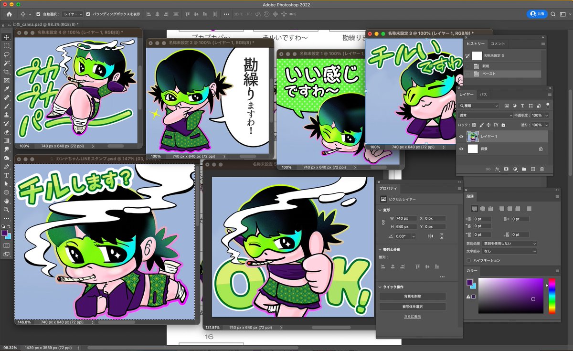Hide レイヤー 1 with eye icon
The height and width of the screenshot is (351, 573).
461,137
